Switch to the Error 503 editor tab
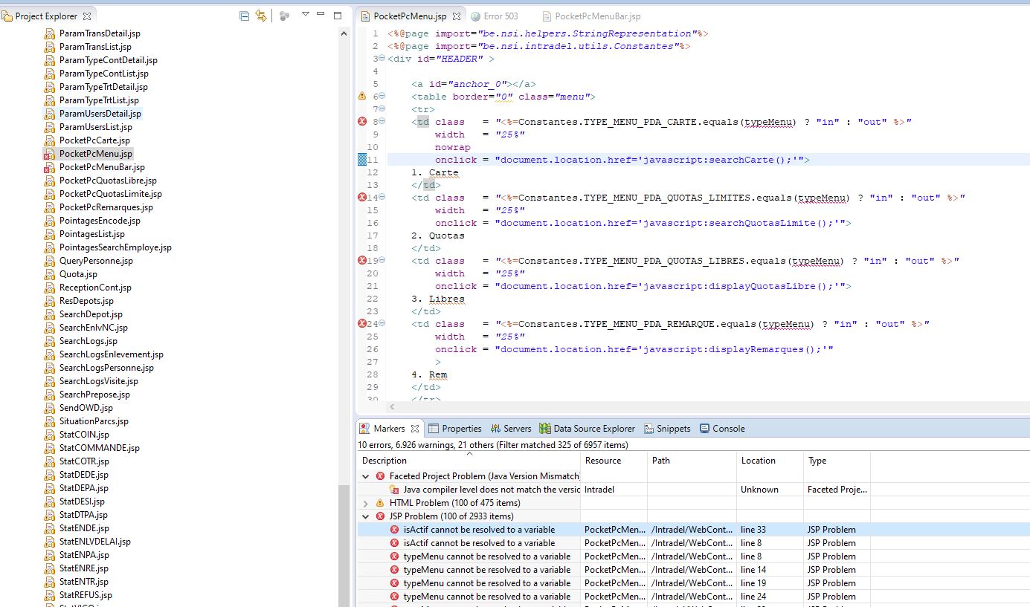 tap(495, 16)
